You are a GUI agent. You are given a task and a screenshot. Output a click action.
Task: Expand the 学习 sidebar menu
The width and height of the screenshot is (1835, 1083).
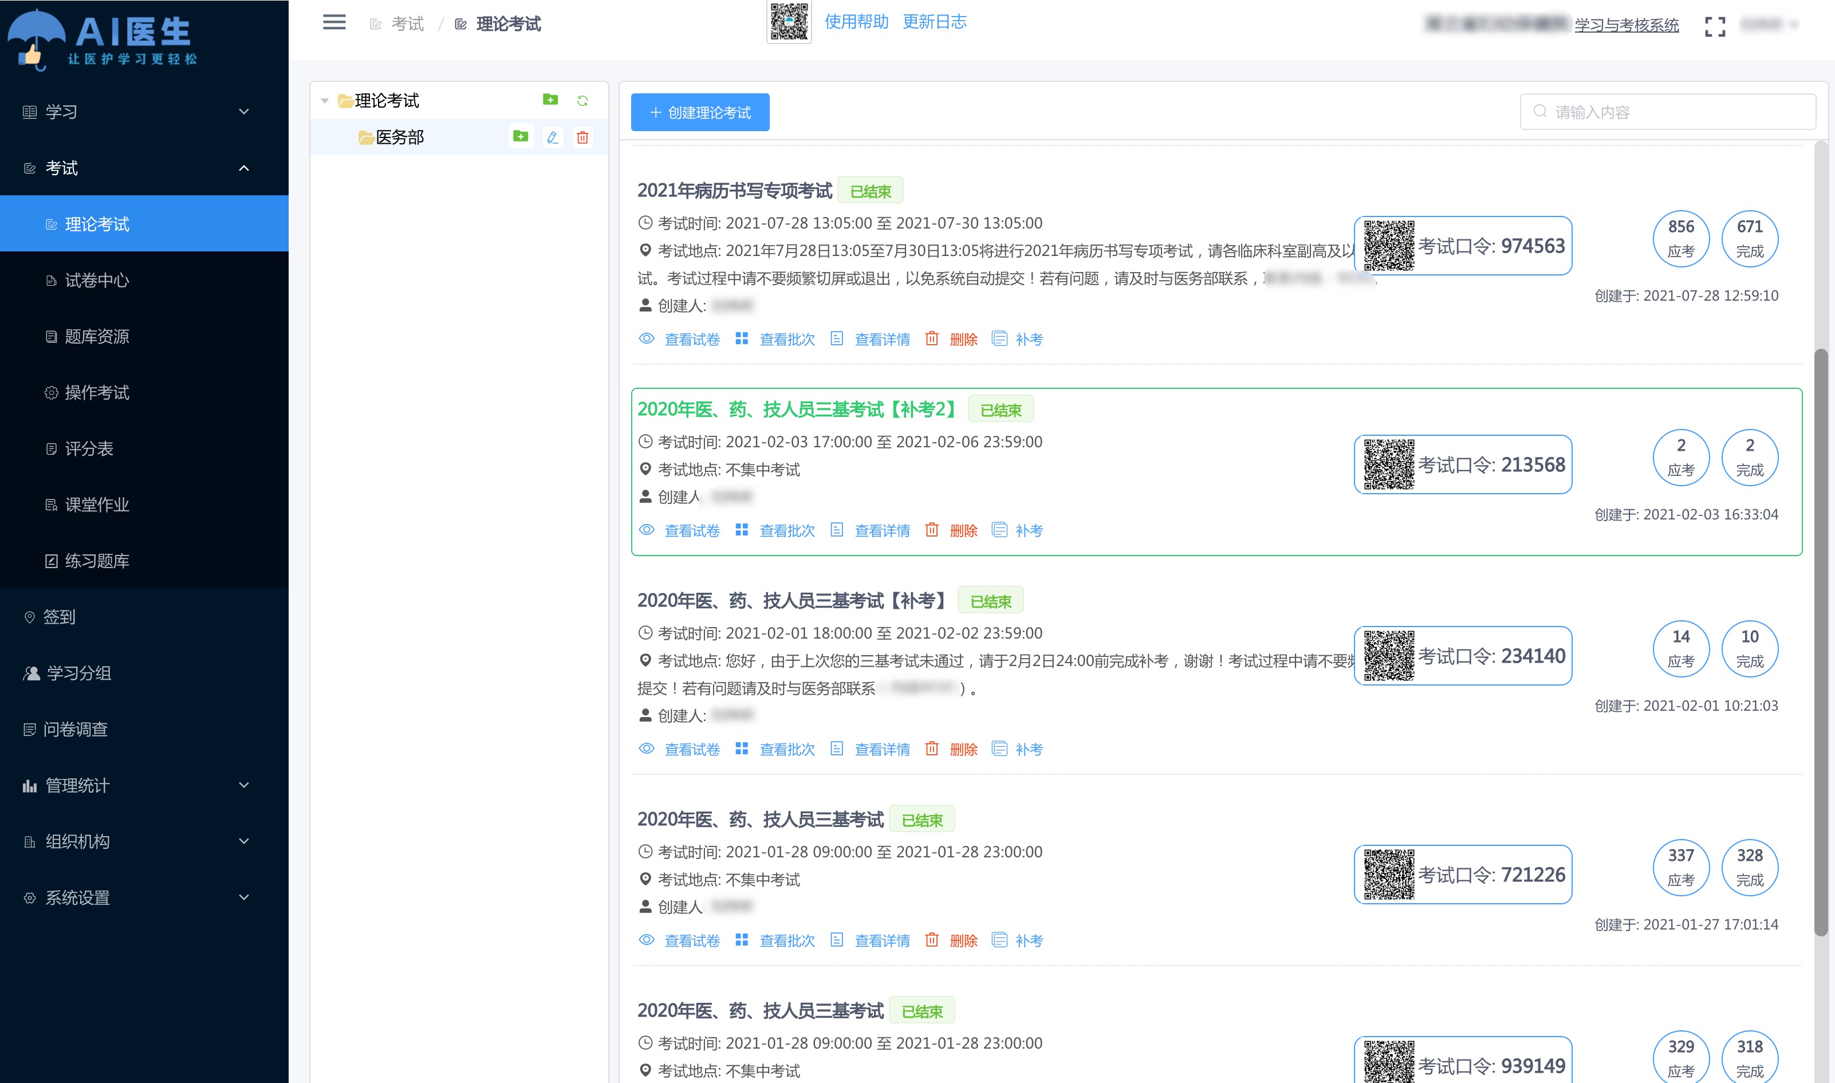[x=144, y=112]
